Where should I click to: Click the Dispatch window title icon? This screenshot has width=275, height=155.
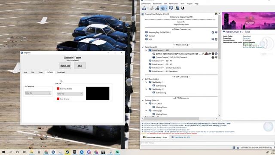22,53
